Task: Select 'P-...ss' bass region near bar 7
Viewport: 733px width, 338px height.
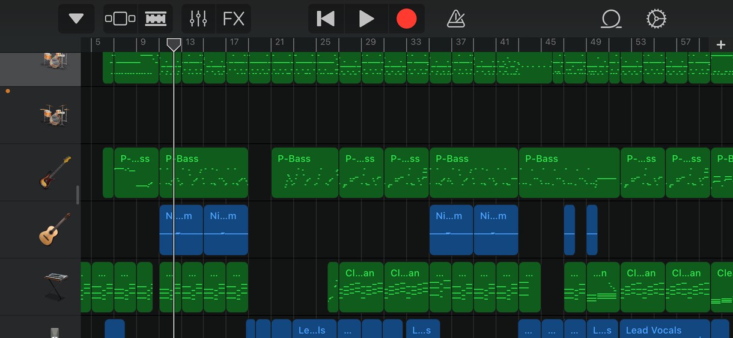Action: point(136,173)
